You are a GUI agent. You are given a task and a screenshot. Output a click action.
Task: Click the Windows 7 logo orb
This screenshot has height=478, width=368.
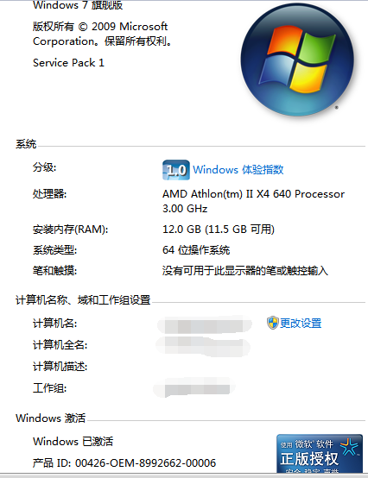pyautogui.click(x=297, y=60)
